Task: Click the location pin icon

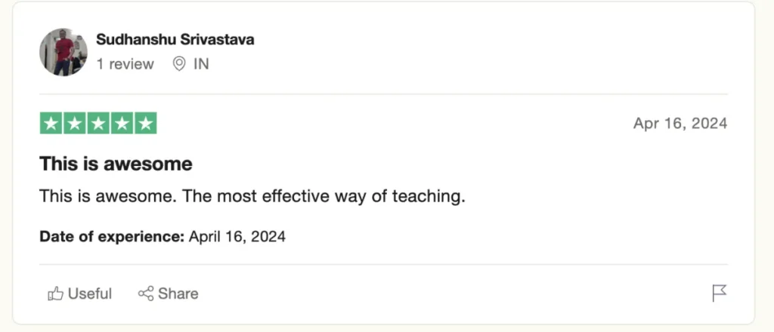Action: 179,64
